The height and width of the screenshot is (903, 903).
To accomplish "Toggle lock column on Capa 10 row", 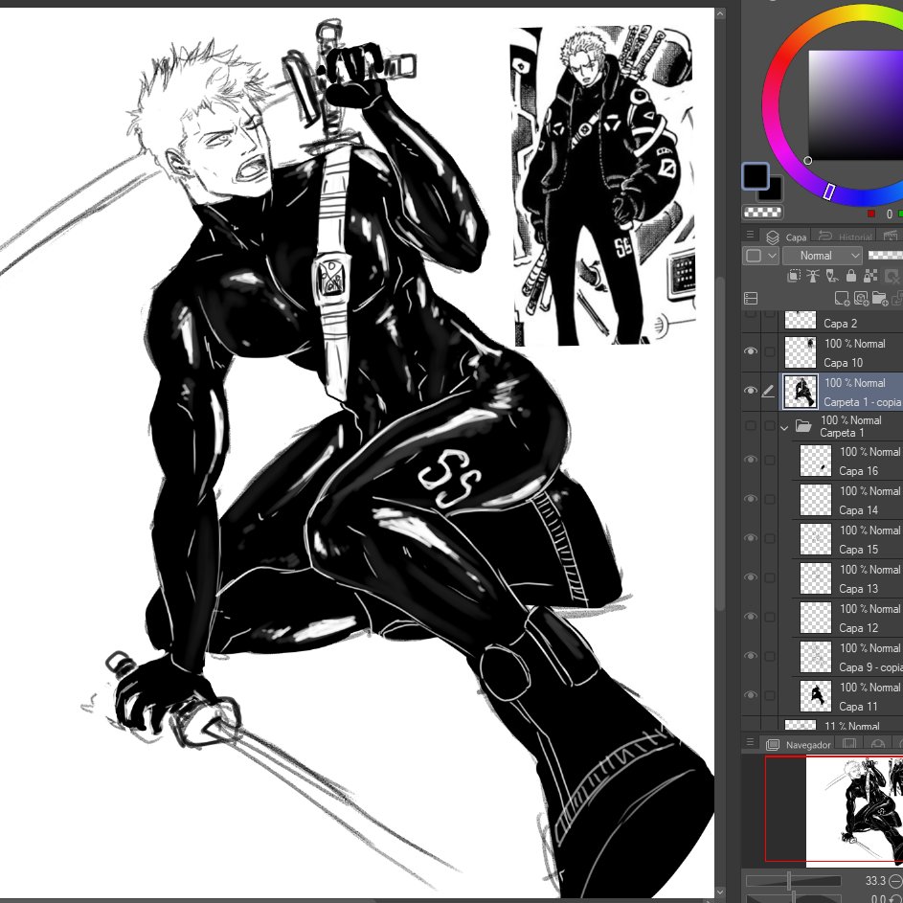I will pos(769,351).
